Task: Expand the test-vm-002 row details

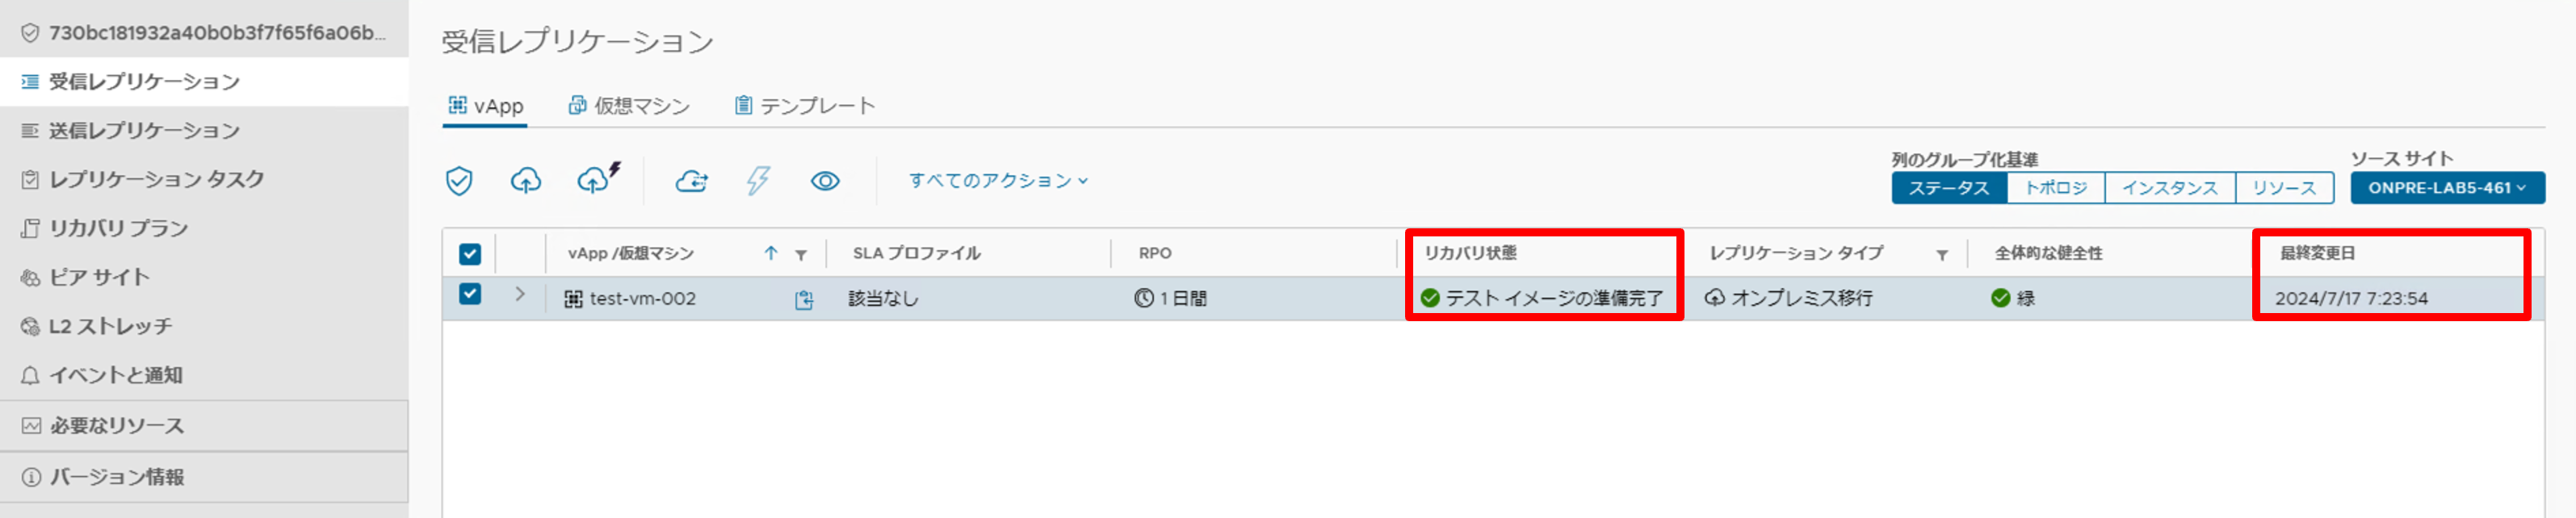Action: (x=520, y=294)
